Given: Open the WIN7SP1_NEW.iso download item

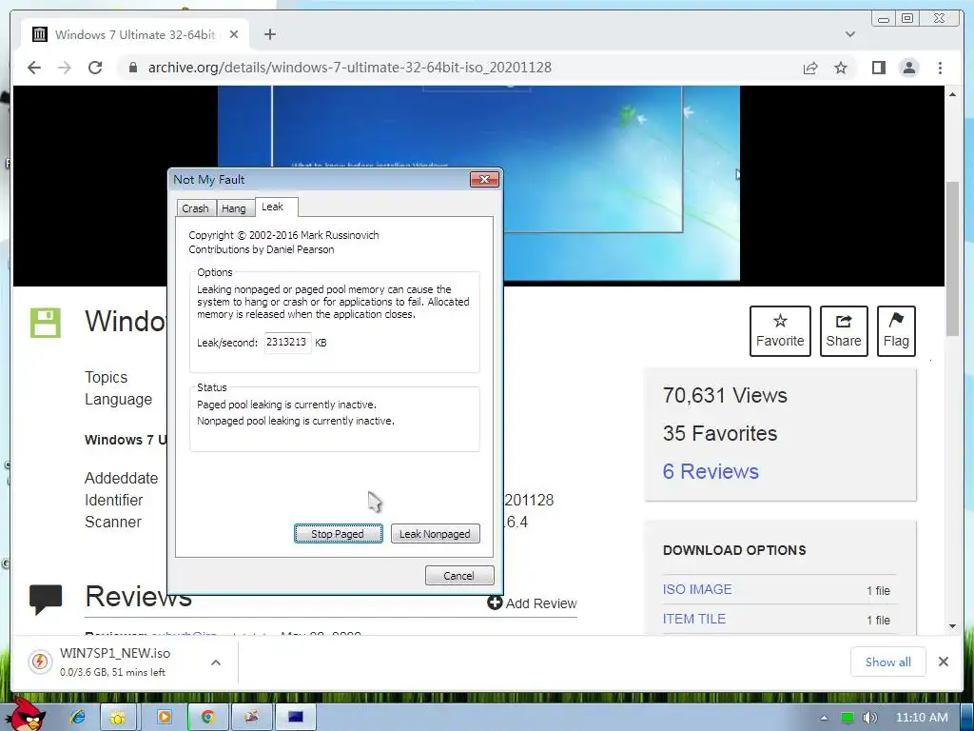Looking at the screenshot, I should point(115,662).
